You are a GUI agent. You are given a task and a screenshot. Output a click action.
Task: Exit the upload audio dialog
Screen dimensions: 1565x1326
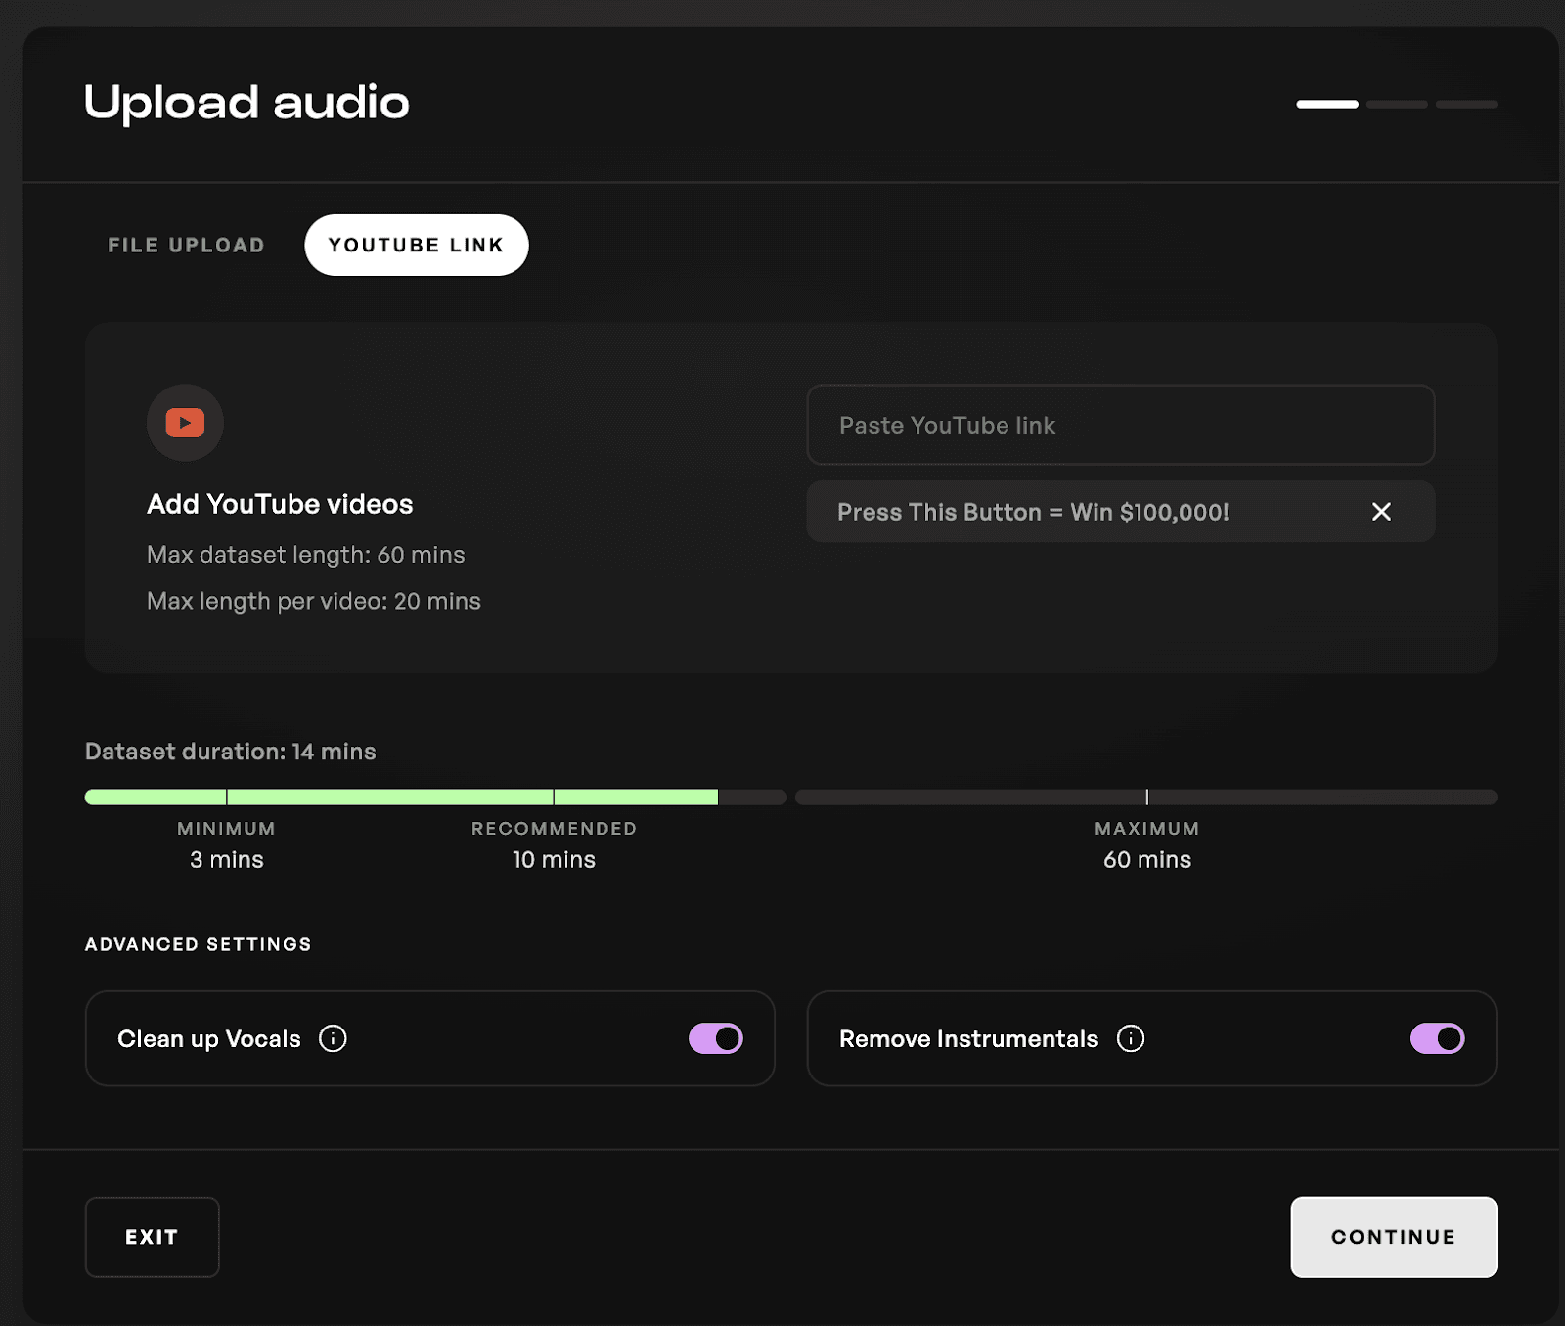click(x=152, y=1237)
